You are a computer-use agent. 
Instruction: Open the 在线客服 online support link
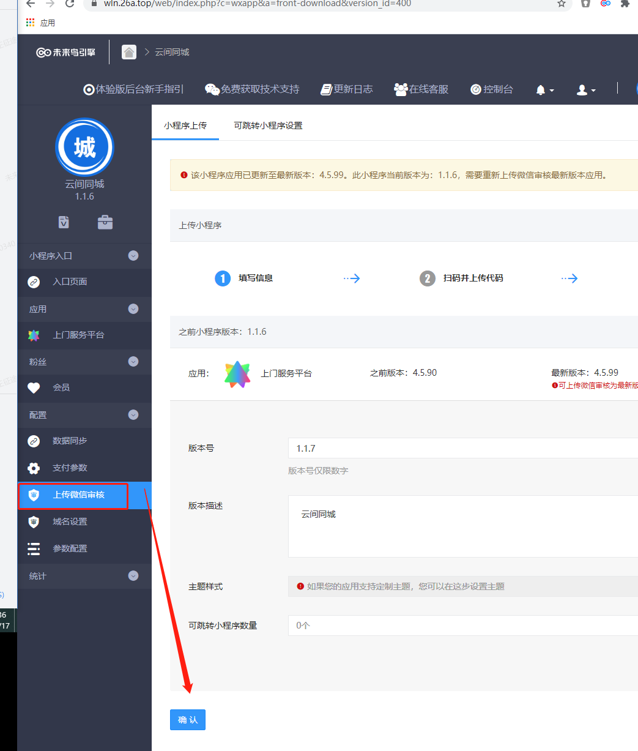421,89
